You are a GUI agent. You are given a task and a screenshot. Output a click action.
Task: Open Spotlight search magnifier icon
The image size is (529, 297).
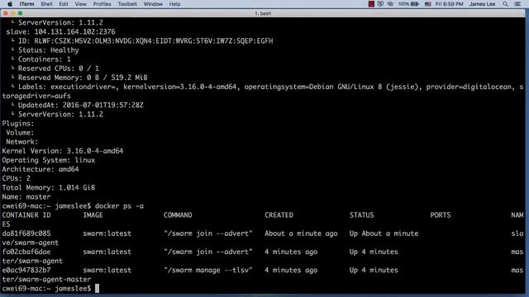[x=505, y=4]
